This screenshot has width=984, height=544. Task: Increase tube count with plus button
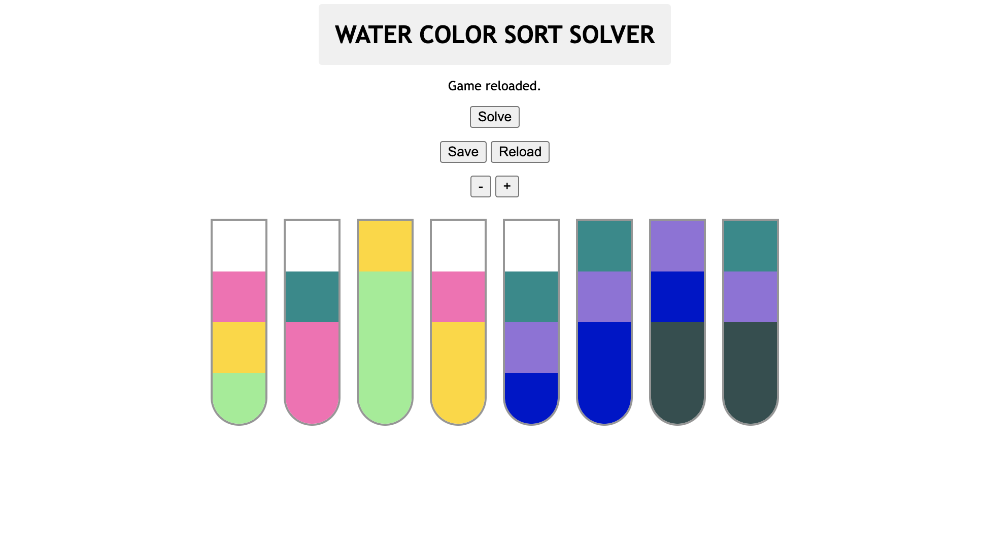(x=506, y=186)
